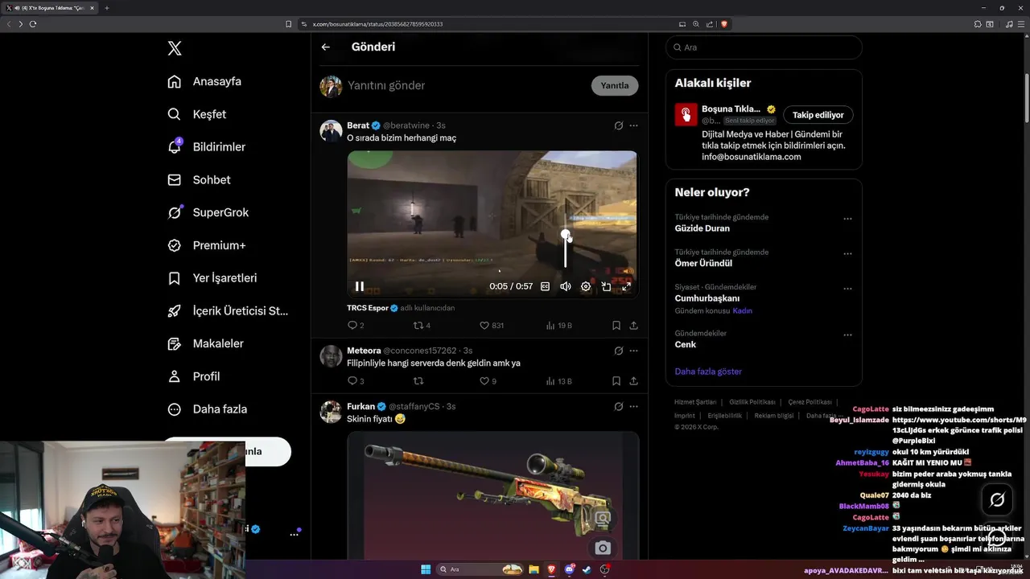Switch video to fullscreen
The width and height of the screenshot is (1030, 579).
point(626,286)
